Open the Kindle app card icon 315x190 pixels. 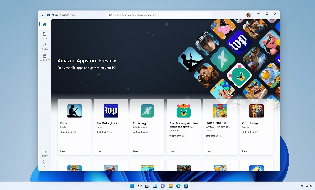[x=75, y=111]
